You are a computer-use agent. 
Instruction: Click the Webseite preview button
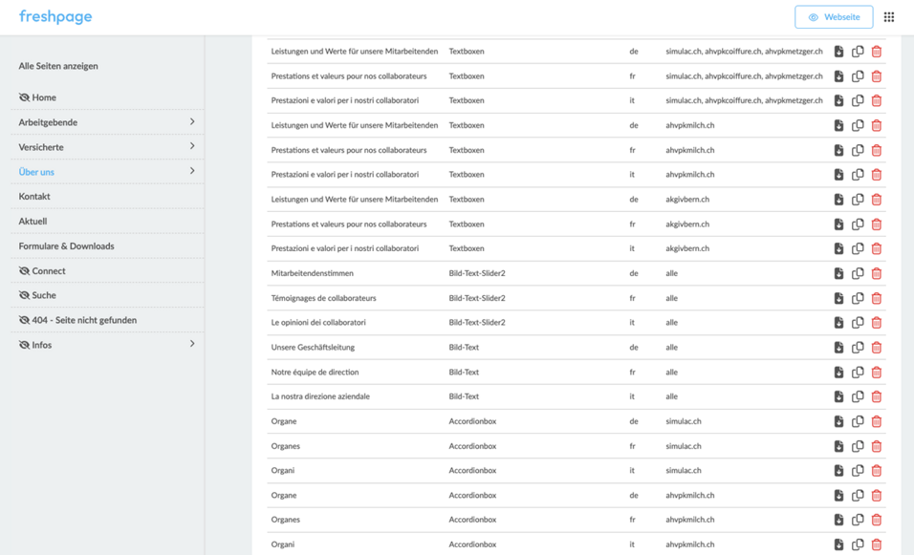834,17
